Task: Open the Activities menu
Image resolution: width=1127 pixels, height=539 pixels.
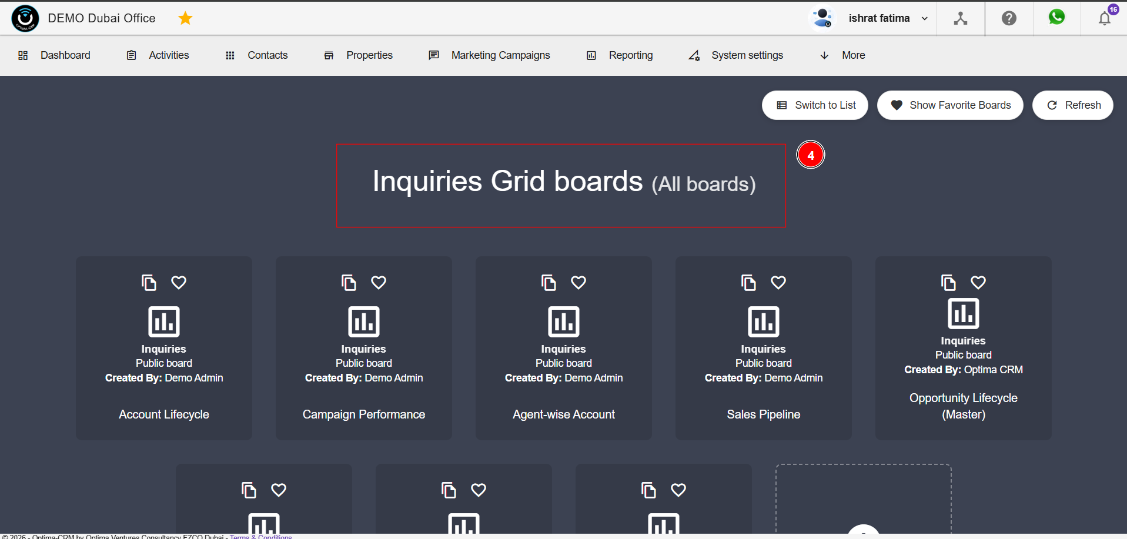Action: (x=158, y=55)
